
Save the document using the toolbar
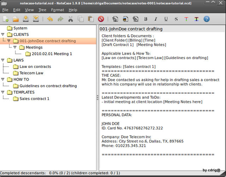[26, 19]
